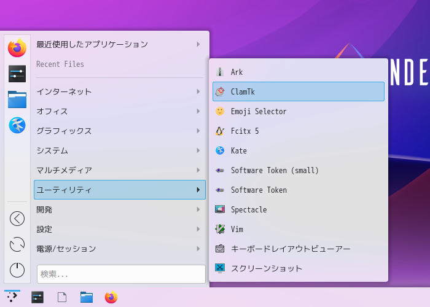Launch Firefox from the favorites sidebar
This screenshot has height=307, width=430.
tap(17, 48)
